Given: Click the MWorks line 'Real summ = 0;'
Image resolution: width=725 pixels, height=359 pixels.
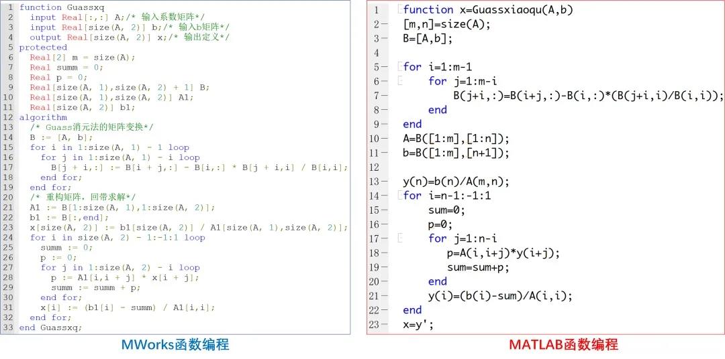Looking at the screenshot, I should click(67, 68).
